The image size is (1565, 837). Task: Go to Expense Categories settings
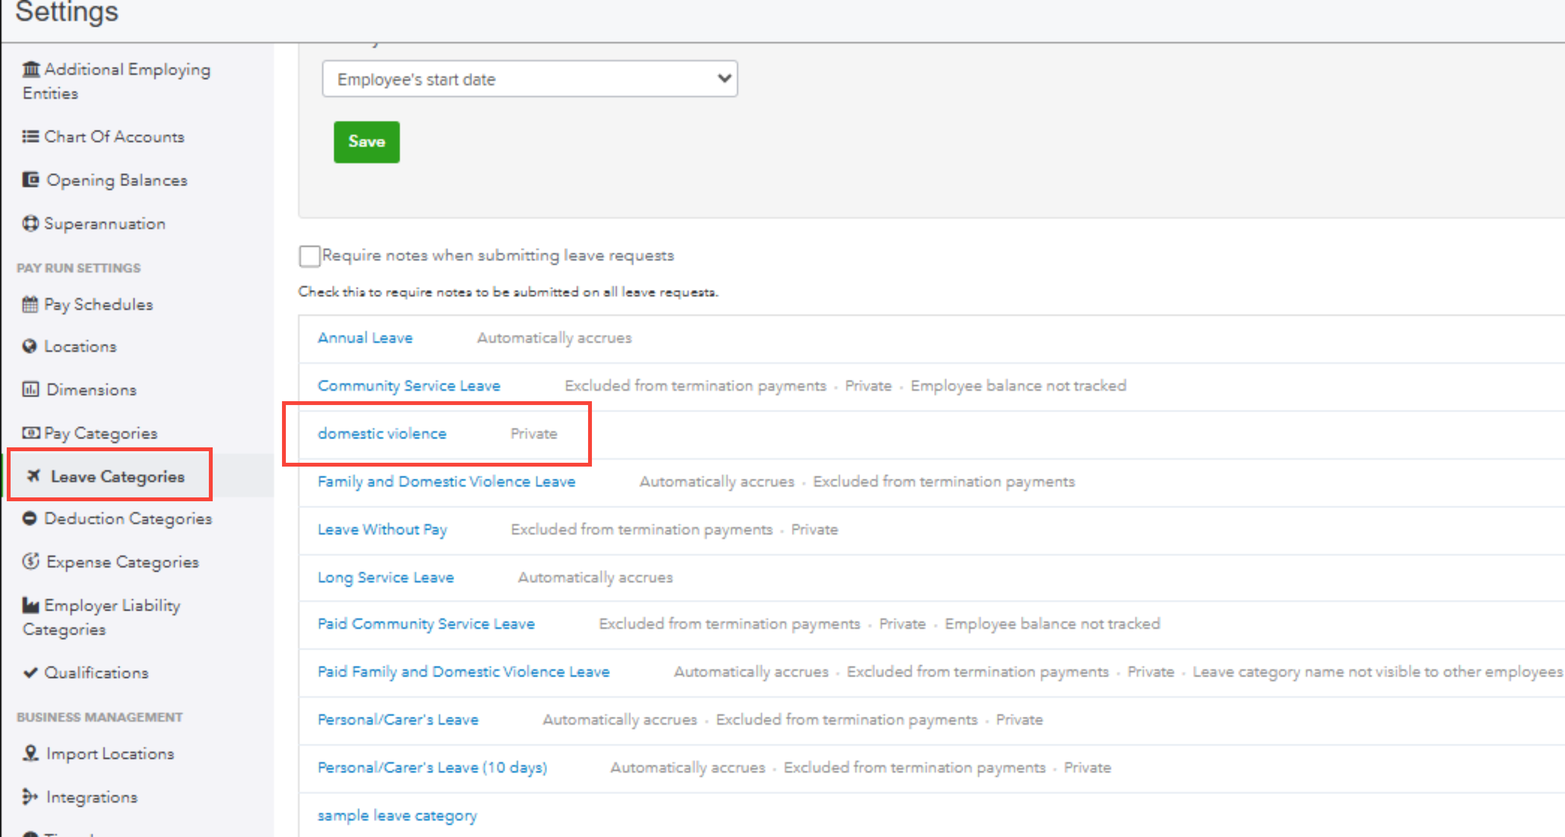tap(122, 562)
